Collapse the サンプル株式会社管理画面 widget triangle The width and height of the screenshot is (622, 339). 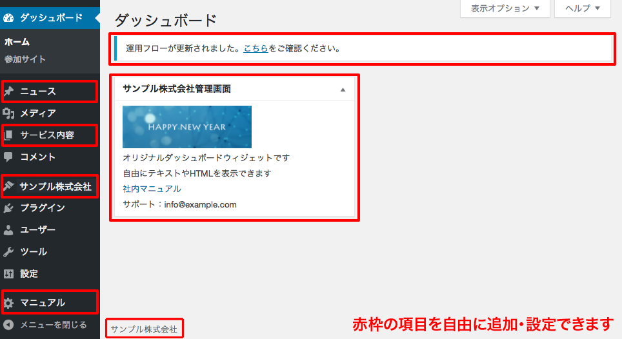[343, 90]
